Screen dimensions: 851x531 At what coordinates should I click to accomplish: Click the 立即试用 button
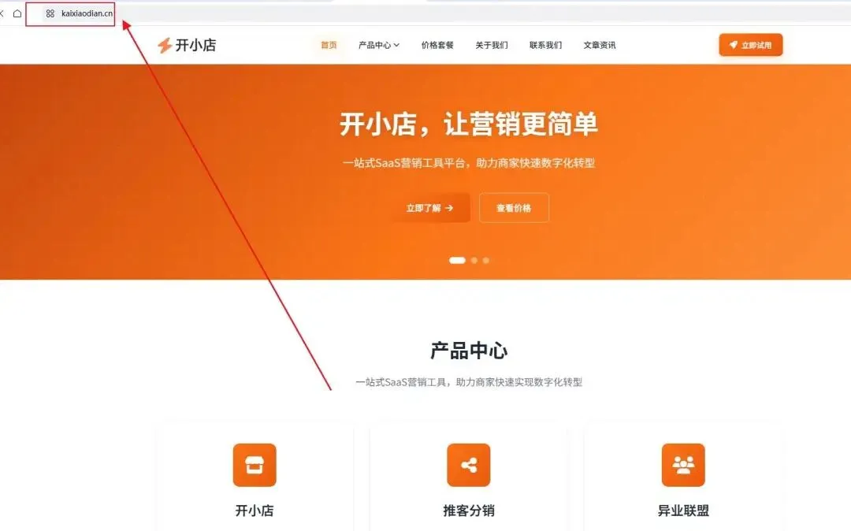[750, 45]
